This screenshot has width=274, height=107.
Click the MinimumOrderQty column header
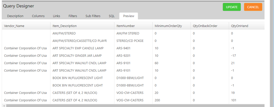172,26
